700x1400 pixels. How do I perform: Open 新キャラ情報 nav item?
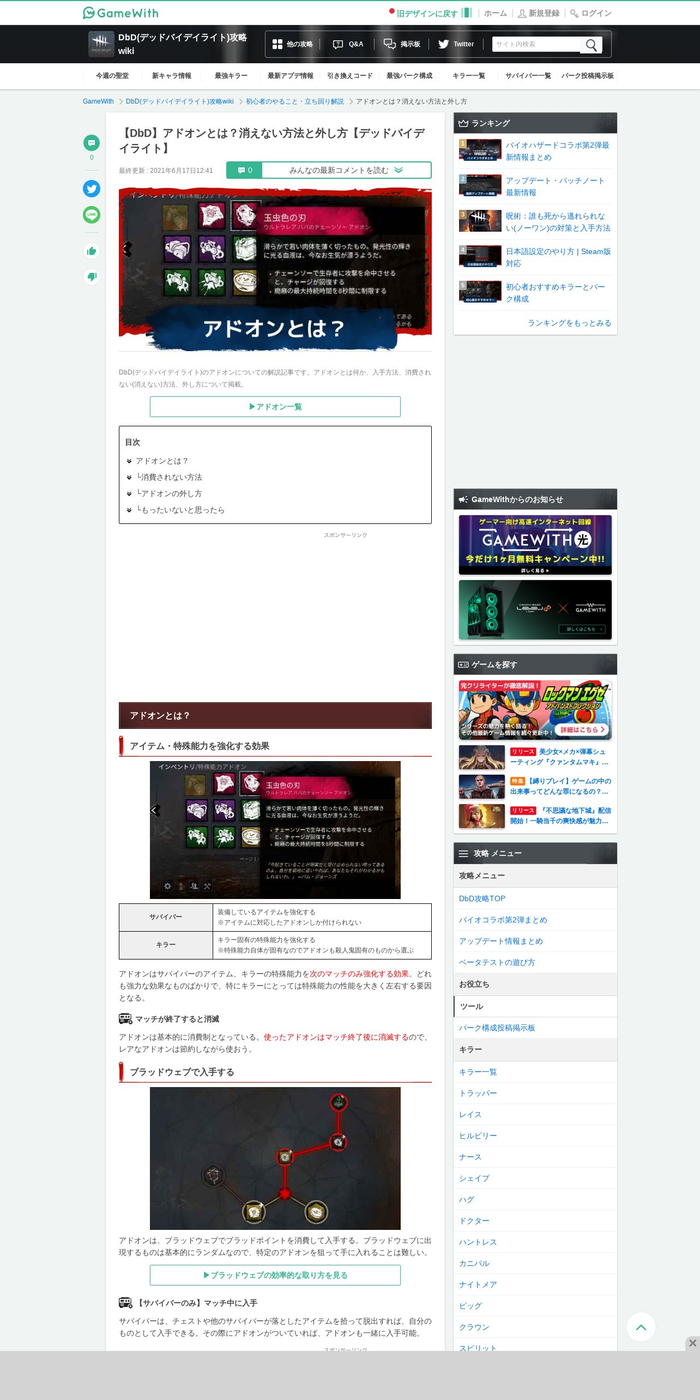coord(172,76)
